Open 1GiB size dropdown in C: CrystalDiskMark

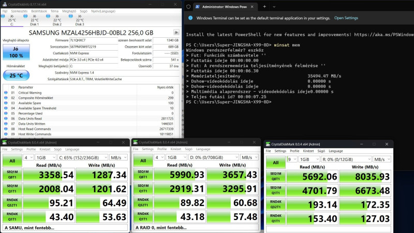click(46, 157)
